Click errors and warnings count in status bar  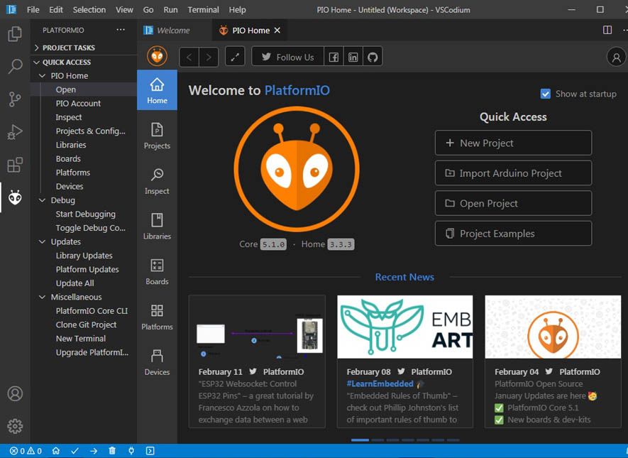[26, 451]
